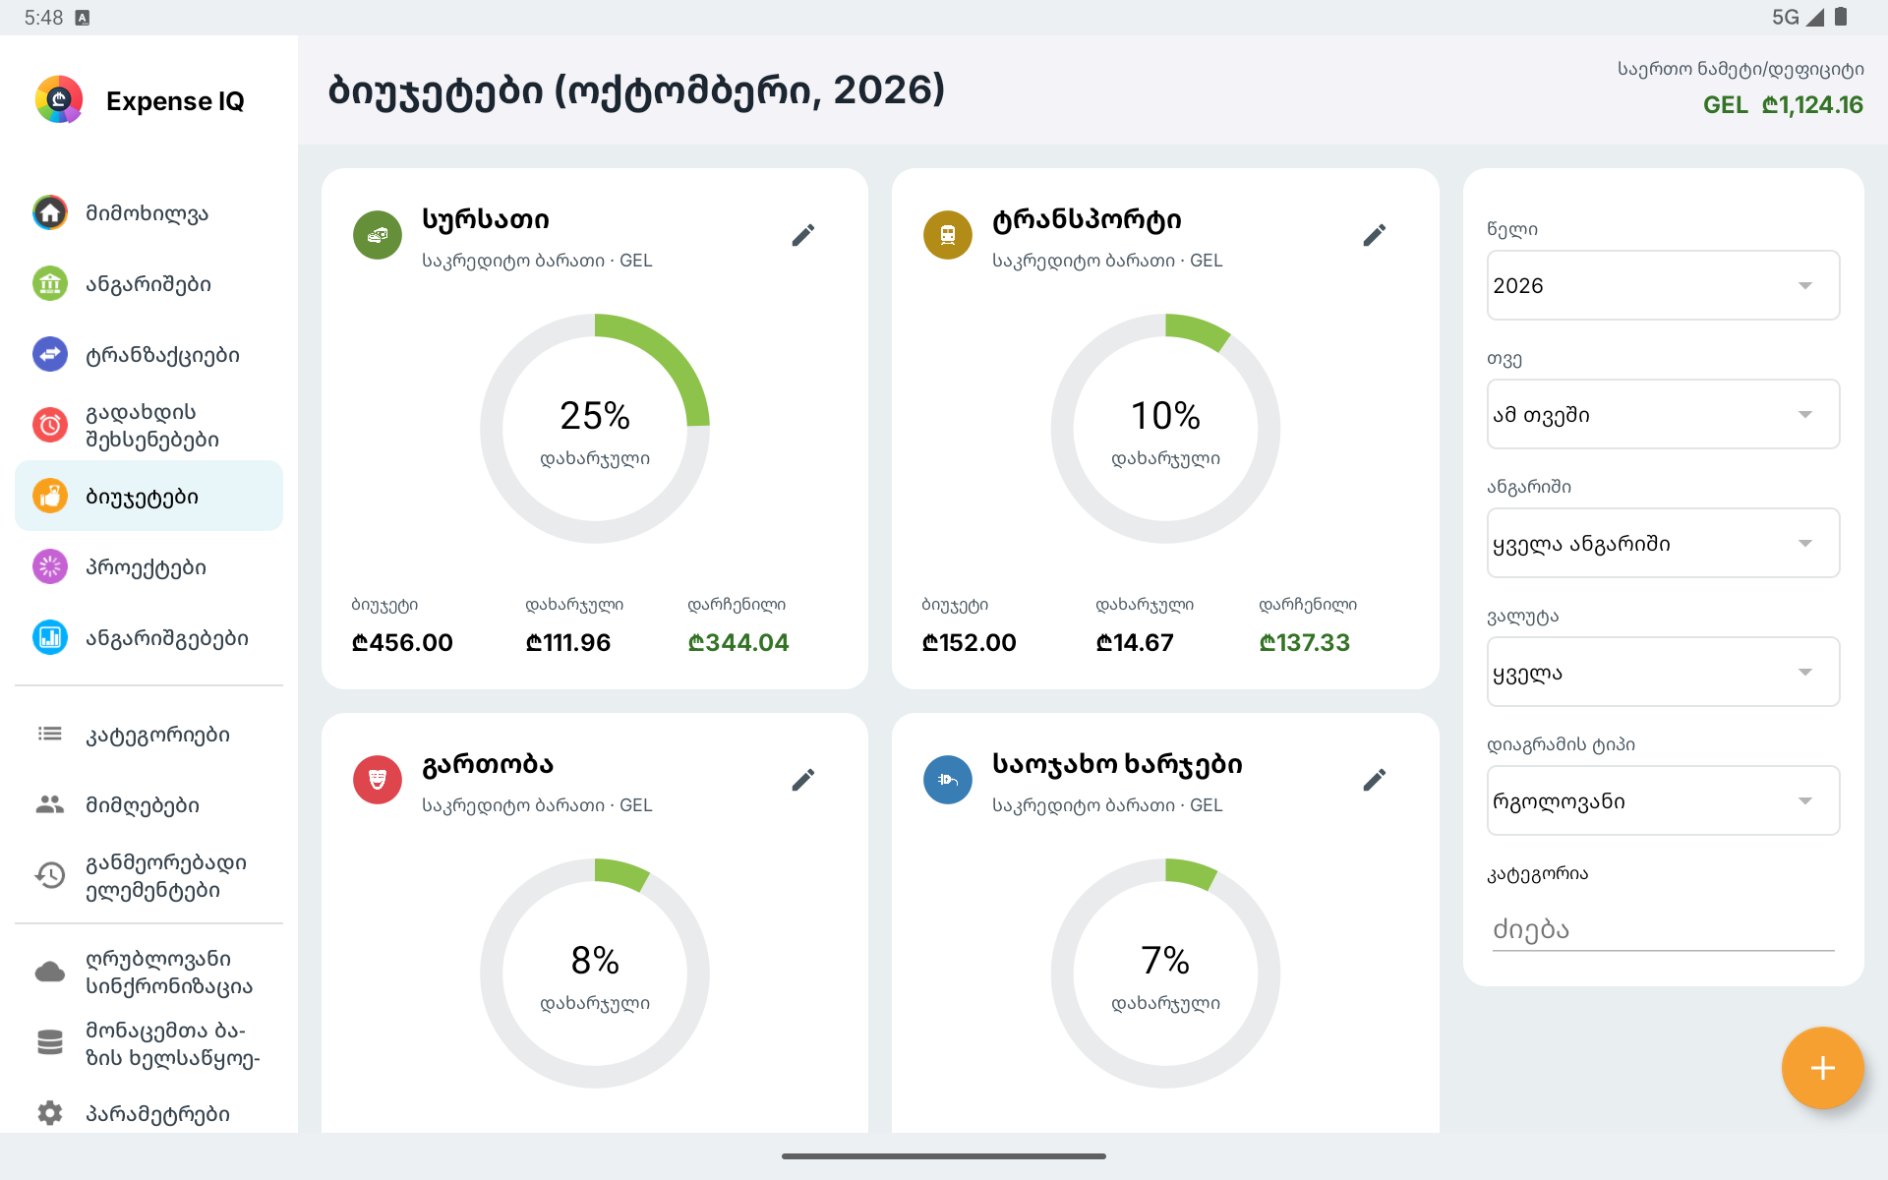Go to ტრანზაქციები in the sidebar
The height and width of the screenshot is (1180, 1888).
point(148,354)
